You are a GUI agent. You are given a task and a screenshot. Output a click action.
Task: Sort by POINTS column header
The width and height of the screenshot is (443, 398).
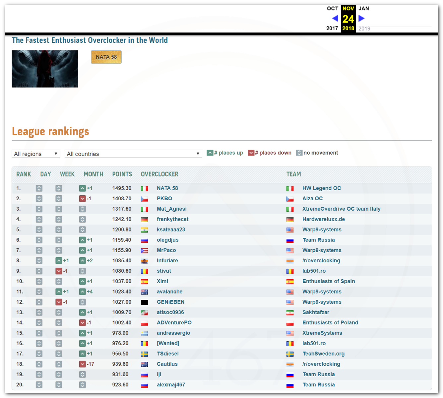(x=122, y=174)
